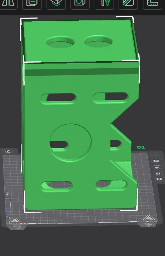
Task: Open the plate's list-style options icon
Action: point(156,161)
